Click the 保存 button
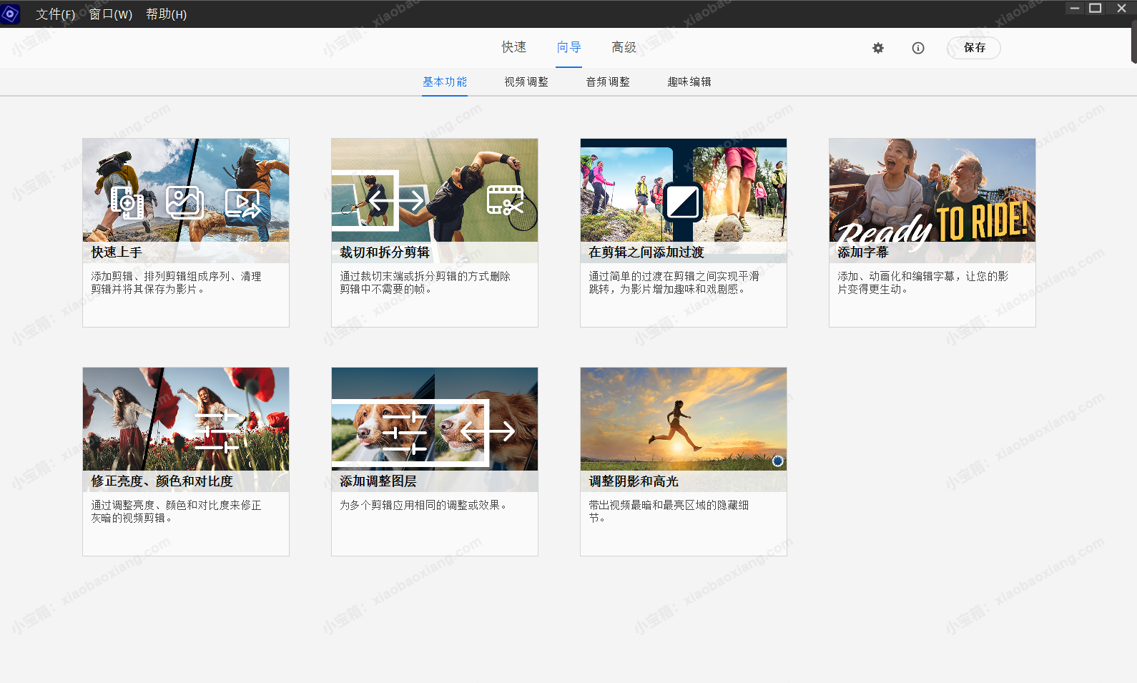This screenshot has width=1137, height=683. tap(973, 48)
